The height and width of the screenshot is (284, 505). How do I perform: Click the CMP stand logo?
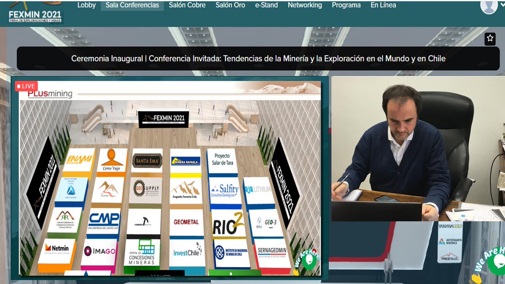(104, 220)
